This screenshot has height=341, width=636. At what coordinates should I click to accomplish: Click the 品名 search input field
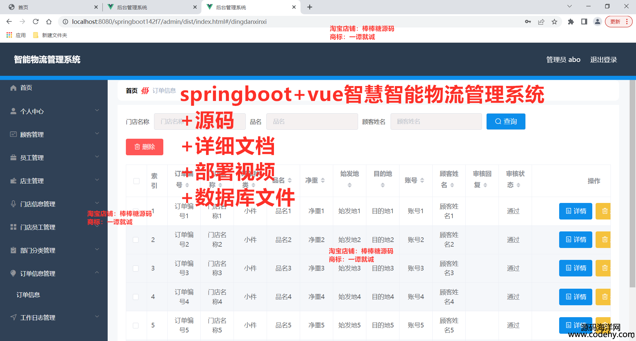tap(312, 122)
